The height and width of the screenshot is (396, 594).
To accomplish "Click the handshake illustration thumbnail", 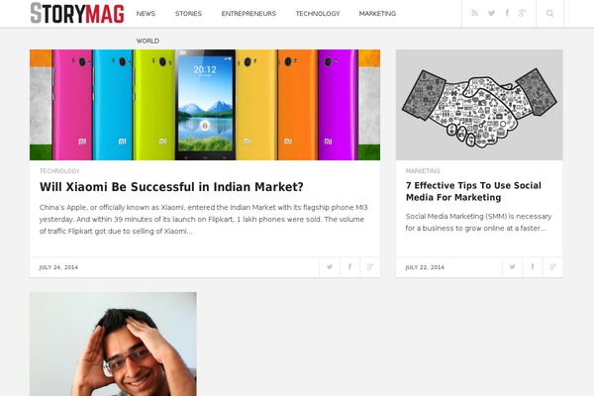I will point(479,105).
